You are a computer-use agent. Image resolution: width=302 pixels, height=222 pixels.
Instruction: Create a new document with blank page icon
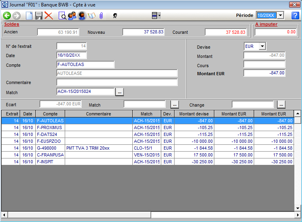(x=29, y=16)
